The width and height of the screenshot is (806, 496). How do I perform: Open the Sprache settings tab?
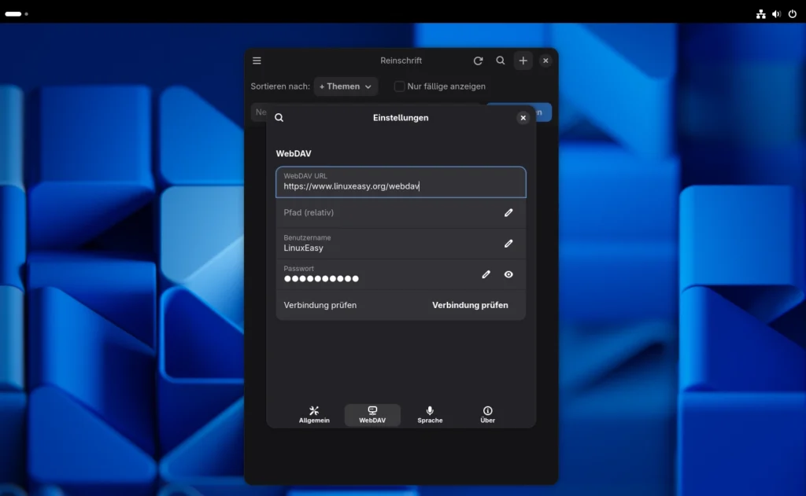[x=430, y=414]
